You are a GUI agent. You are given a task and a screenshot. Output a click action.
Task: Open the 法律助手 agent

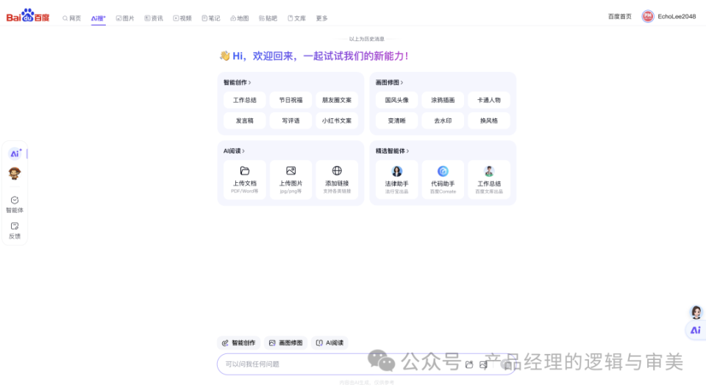[396, 179]
